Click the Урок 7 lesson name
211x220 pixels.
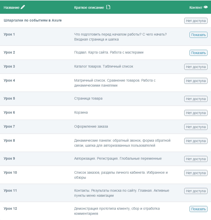coord(9,126)
